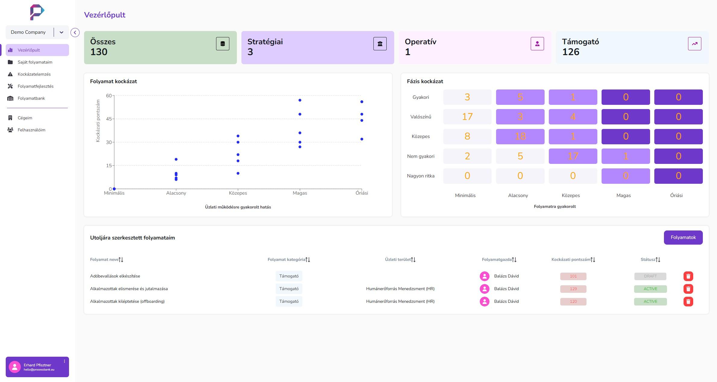The width and height of the screenshot is (717, 382).
Task: Click heatmap cell showing 18 in Közepes row
Action: [x=520, y=136]
